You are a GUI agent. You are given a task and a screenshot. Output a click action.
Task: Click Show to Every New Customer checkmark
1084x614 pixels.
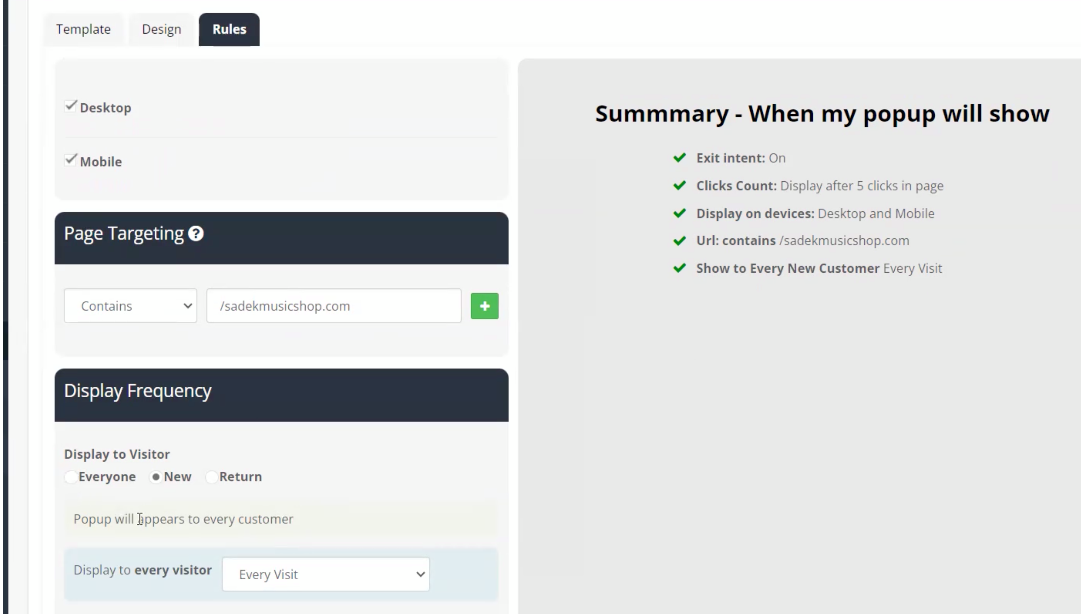(680, 268)
